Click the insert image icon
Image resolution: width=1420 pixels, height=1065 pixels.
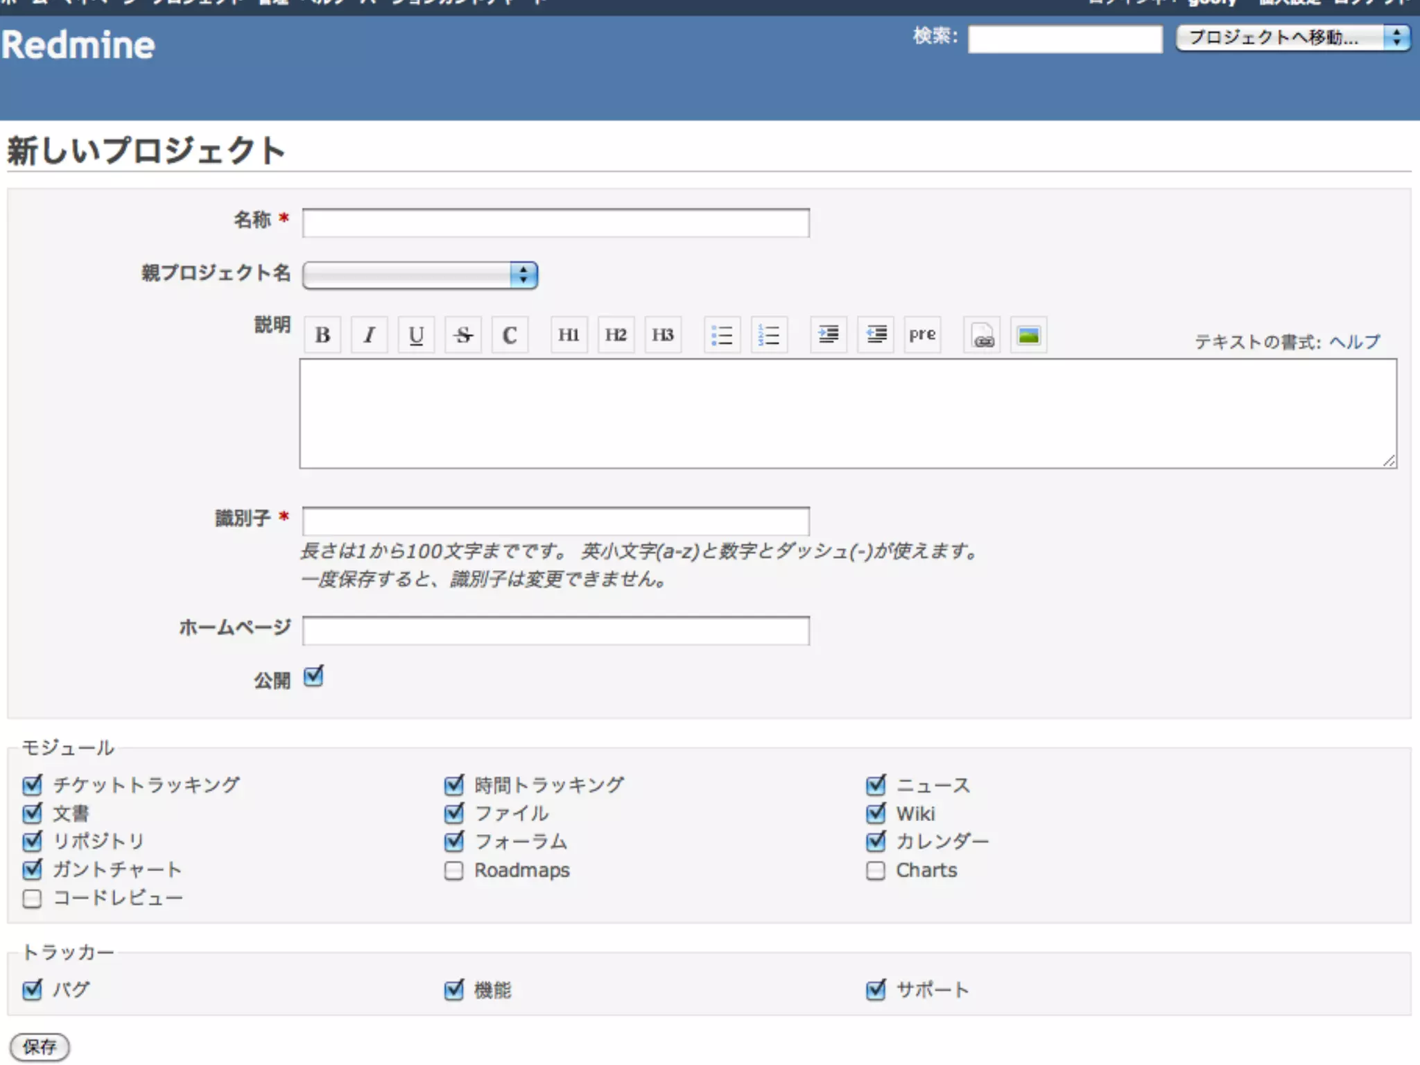point(1028,336)
